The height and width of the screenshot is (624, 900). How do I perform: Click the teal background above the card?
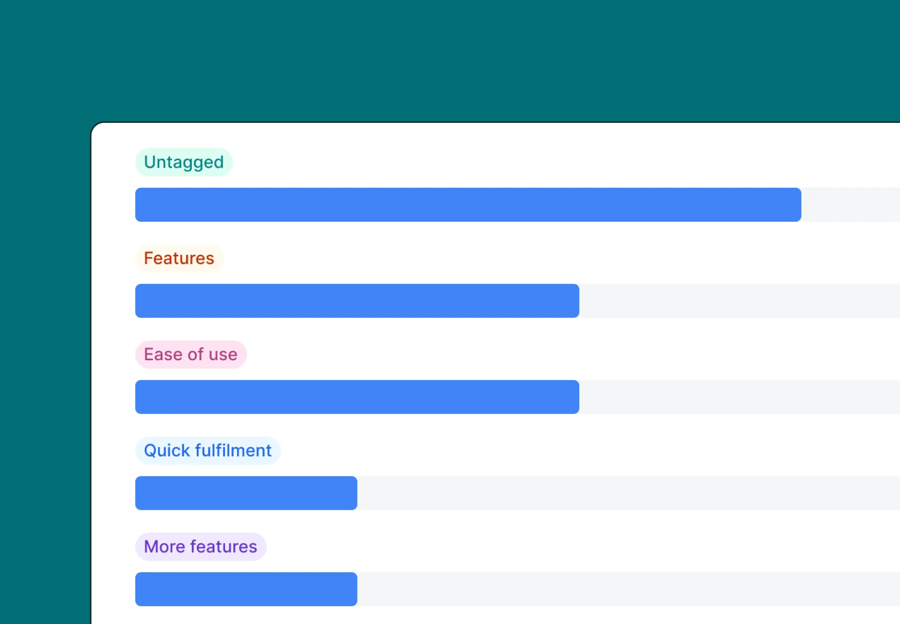pos(450,59)
